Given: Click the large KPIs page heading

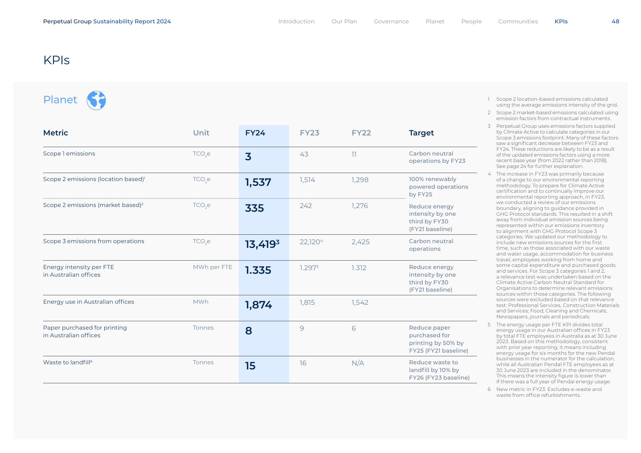Looking at the screenshot, I should click(56, 60).
